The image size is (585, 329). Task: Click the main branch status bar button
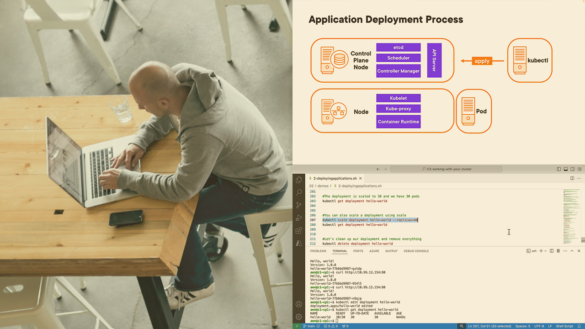[x=310, y=326]
